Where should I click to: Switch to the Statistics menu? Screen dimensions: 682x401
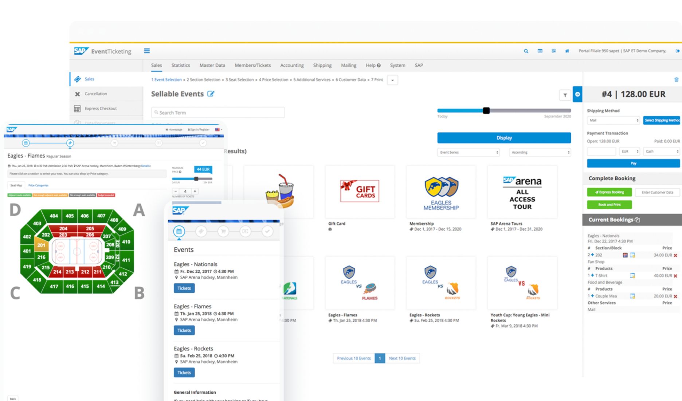(180, 65)
